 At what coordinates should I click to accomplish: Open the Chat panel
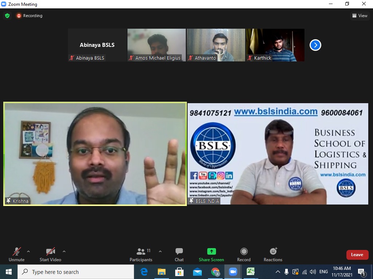click(179, 255)
